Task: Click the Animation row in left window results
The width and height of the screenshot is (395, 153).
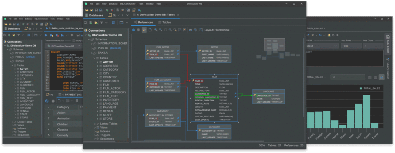Action: pyautogui.click(x=64, y=118)
